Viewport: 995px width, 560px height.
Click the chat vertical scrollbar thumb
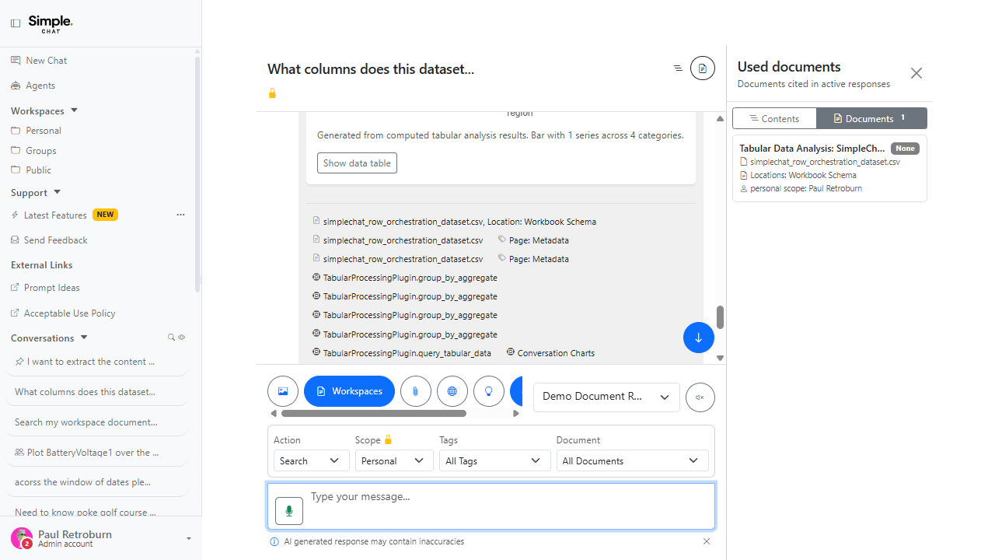click(x=721, y=317)
